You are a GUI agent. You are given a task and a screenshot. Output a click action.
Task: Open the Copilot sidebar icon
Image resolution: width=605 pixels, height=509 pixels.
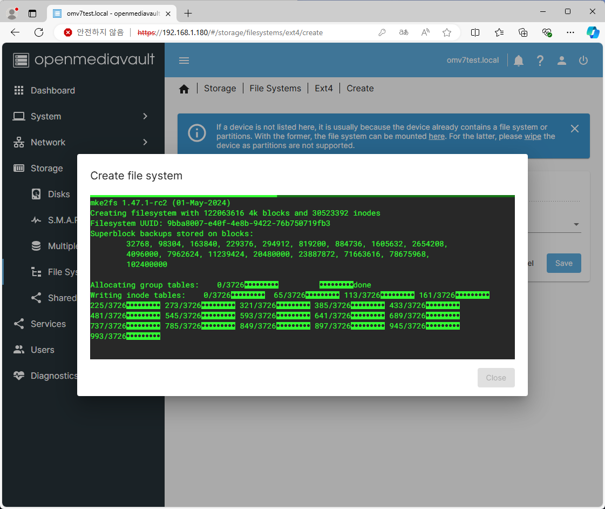click(593, 32)
